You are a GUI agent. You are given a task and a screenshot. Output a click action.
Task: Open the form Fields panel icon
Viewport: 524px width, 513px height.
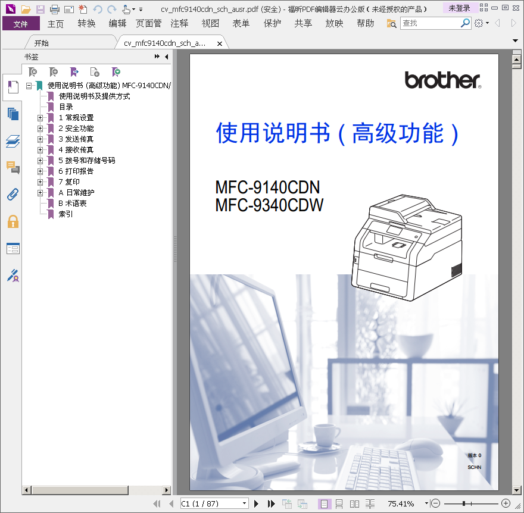tap(13, 249)
